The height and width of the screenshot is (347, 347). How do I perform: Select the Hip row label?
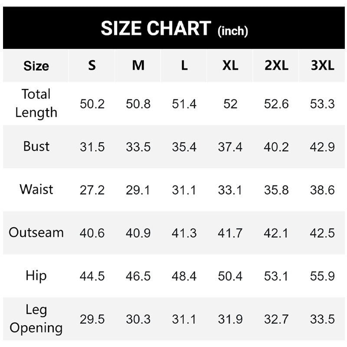pos(36,275)
